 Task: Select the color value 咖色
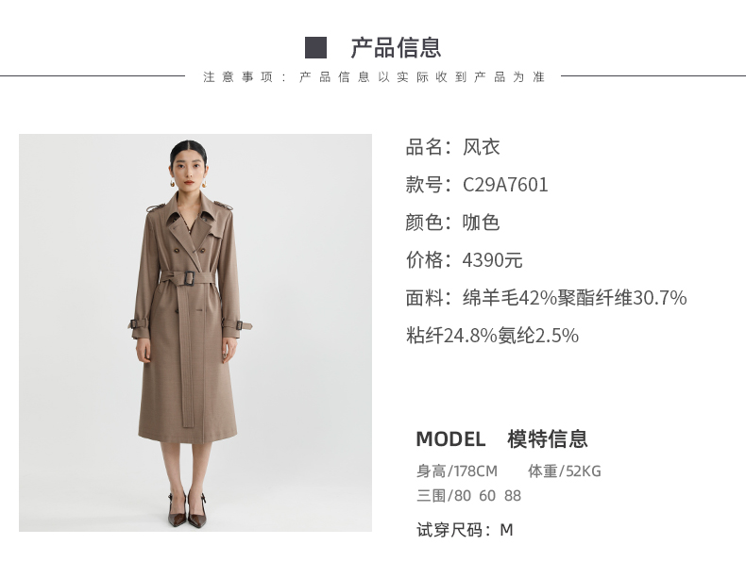pyautogui.click(x=481, y=223)
